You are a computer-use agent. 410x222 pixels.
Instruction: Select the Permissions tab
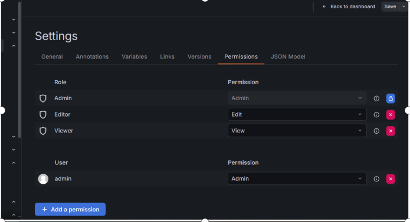[241, 57]
